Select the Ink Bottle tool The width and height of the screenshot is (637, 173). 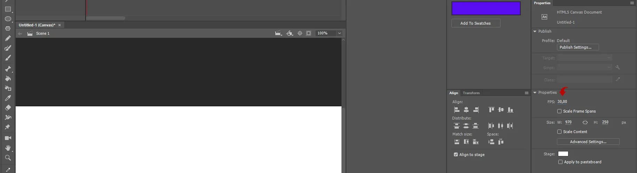point(8,88)
